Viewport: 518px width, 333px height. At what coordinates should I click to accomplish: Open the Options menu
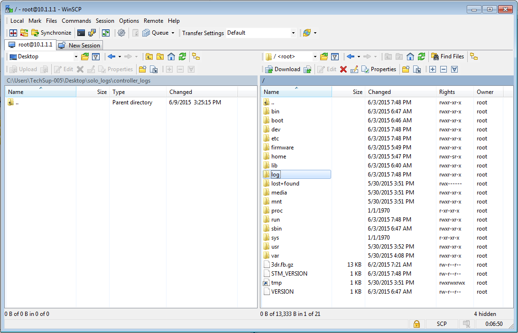coord(129,21)
